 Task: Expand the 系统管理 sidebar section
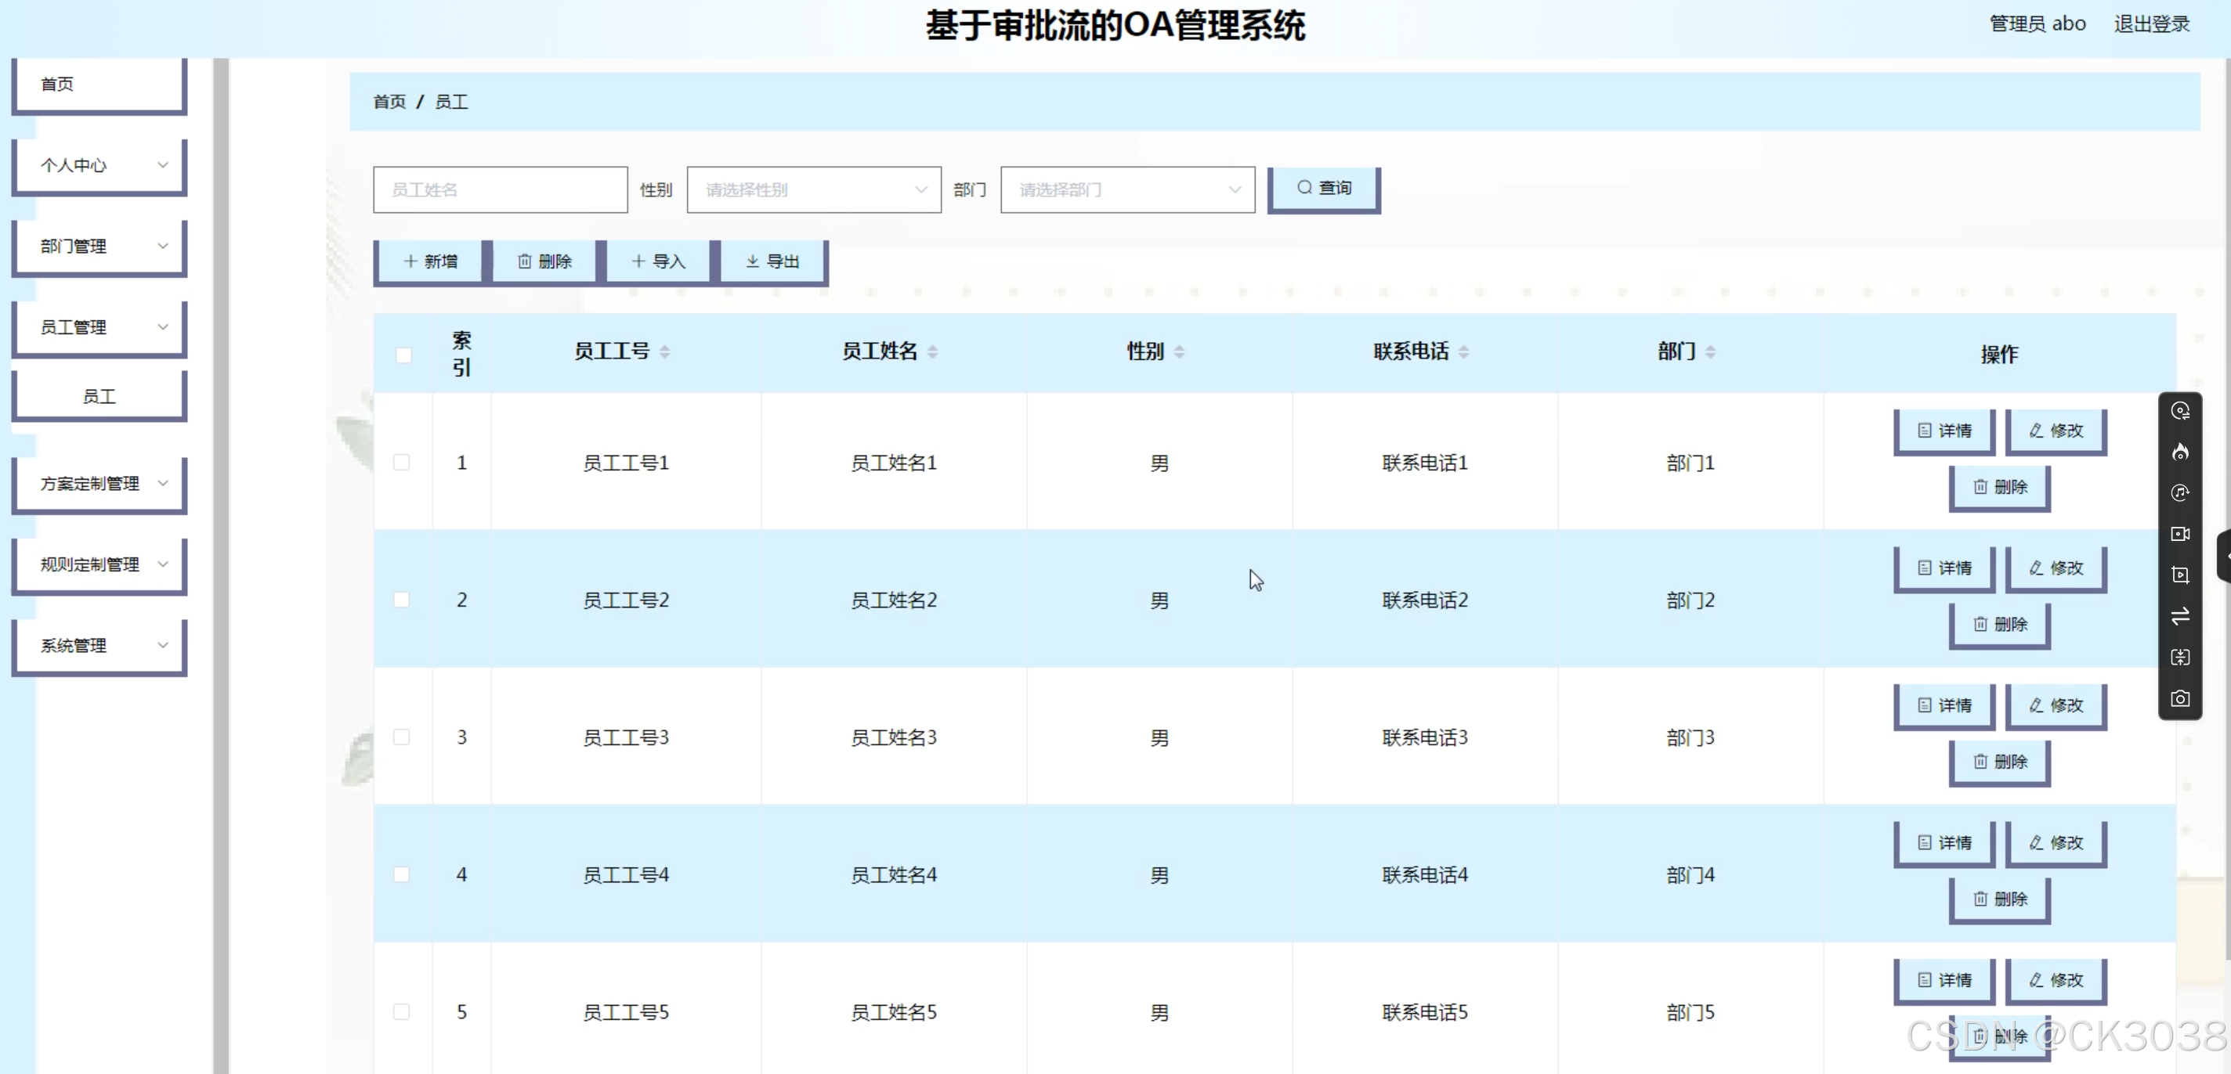(98, 645)
